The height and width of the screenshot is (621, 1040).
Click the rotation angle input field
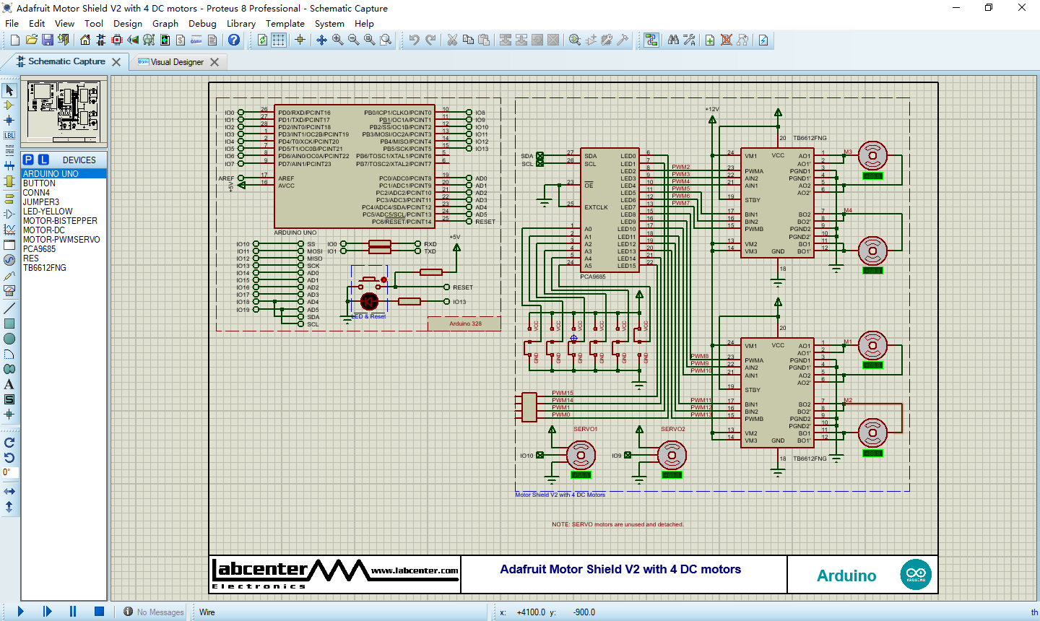point(9,473)
